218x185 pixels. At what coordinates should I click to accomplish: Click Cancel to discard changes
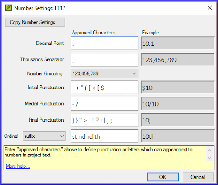198,177
